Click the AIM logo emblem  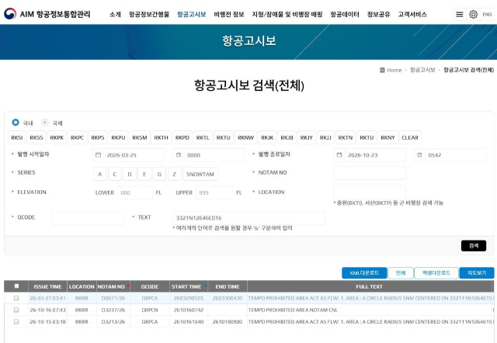tap(10, 14)
